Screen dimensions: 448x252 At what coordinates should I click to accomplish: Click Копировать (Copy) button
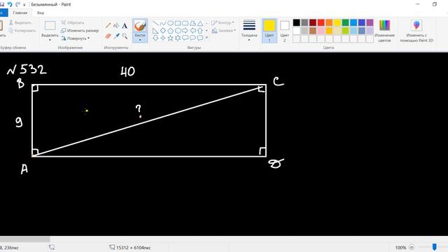coord(22,30)
